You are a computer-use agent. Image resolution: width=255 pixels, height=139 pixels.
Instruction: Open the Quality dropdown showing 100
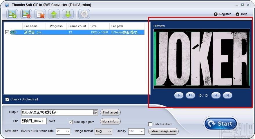click(x=136, y=131)
